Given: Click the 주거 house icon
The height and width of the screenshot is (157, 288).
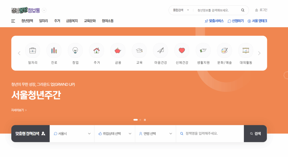Looking at the screenshot, I should point(96,51).
